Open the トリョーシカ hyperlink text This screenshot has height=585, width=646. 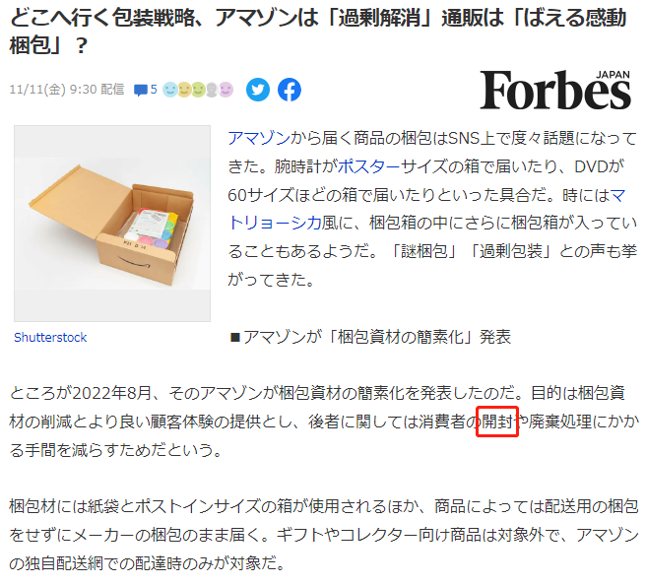[275, 223]
